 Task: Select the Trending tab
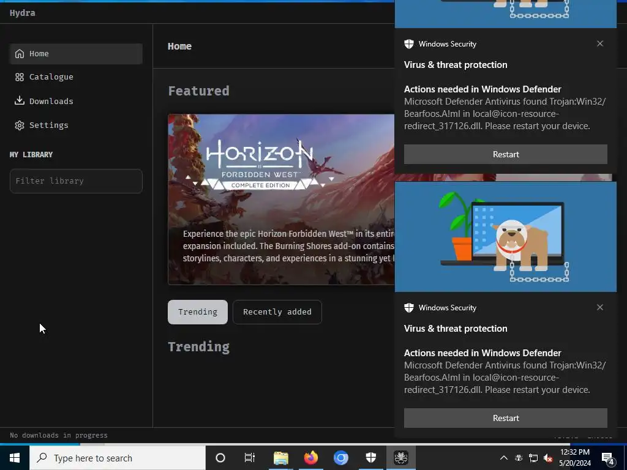pyautogui.click(x=198, y=312)
